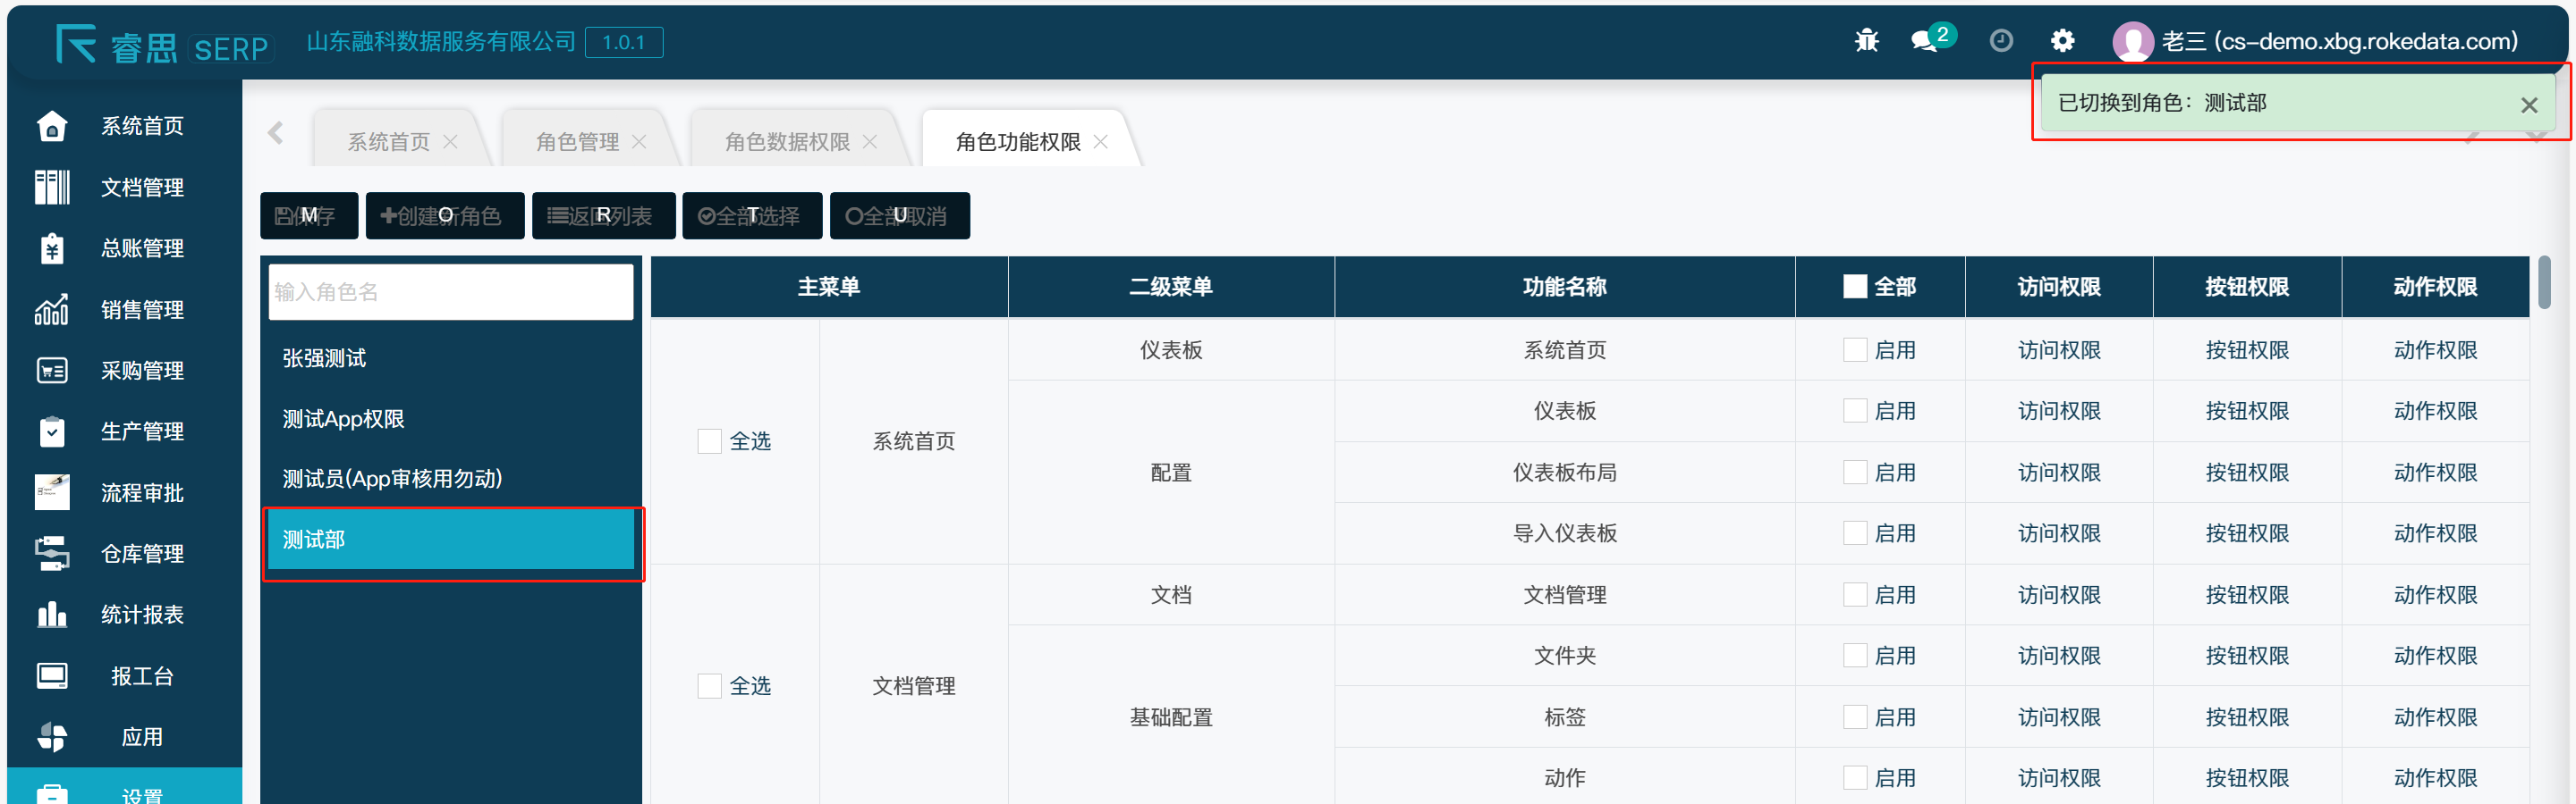Enable the 启用 checkbox for 仪表板布局
This screenshot has height=804, width=2576.
click(1854, 473)
